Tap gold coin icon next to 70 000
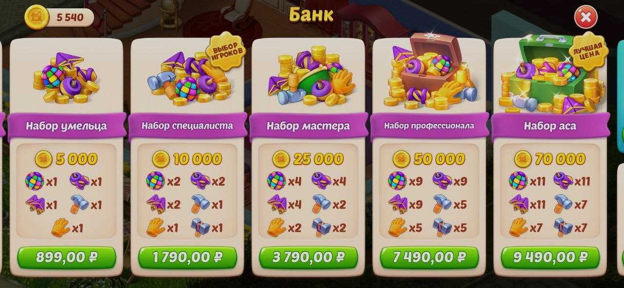The width and height of the screenshot is (624, 288). (x=523, y=159)
